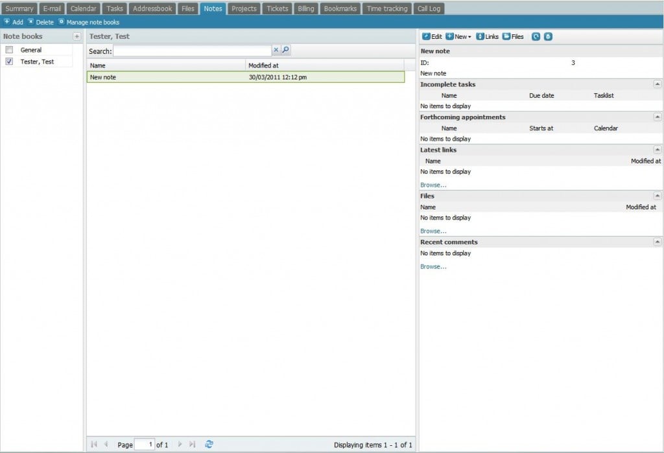Collapse the Forthcoming appointments section
Screen dimensions: 664x453
(658, 117)
